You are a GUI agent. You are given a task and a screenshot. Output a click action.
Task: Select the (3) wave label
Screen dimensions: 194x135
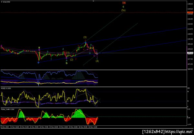85,37
